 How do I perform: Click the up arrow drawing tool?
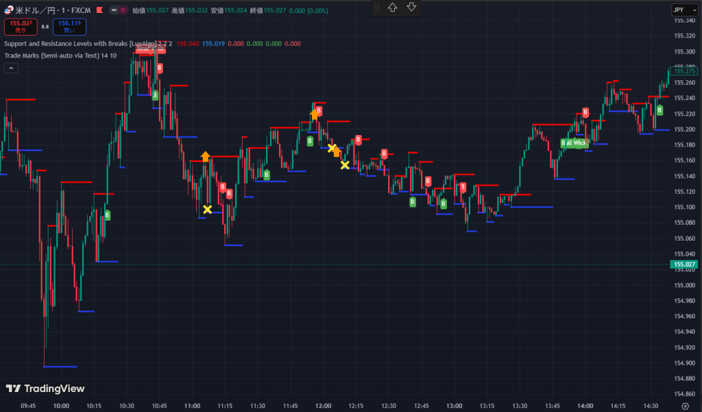pyautogui.click(x=393, y=7)
